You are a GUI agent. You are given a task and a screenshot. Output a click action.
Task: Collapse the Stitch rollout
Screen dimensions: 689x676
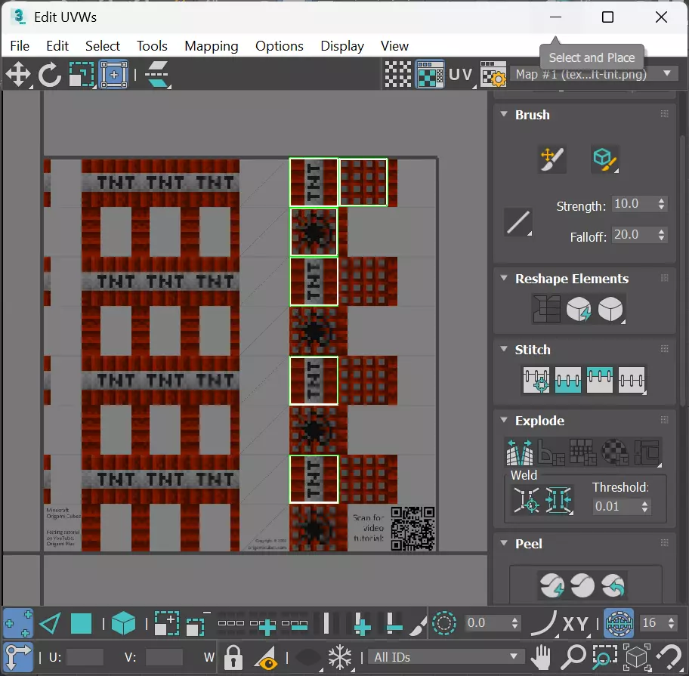point(504,349)
